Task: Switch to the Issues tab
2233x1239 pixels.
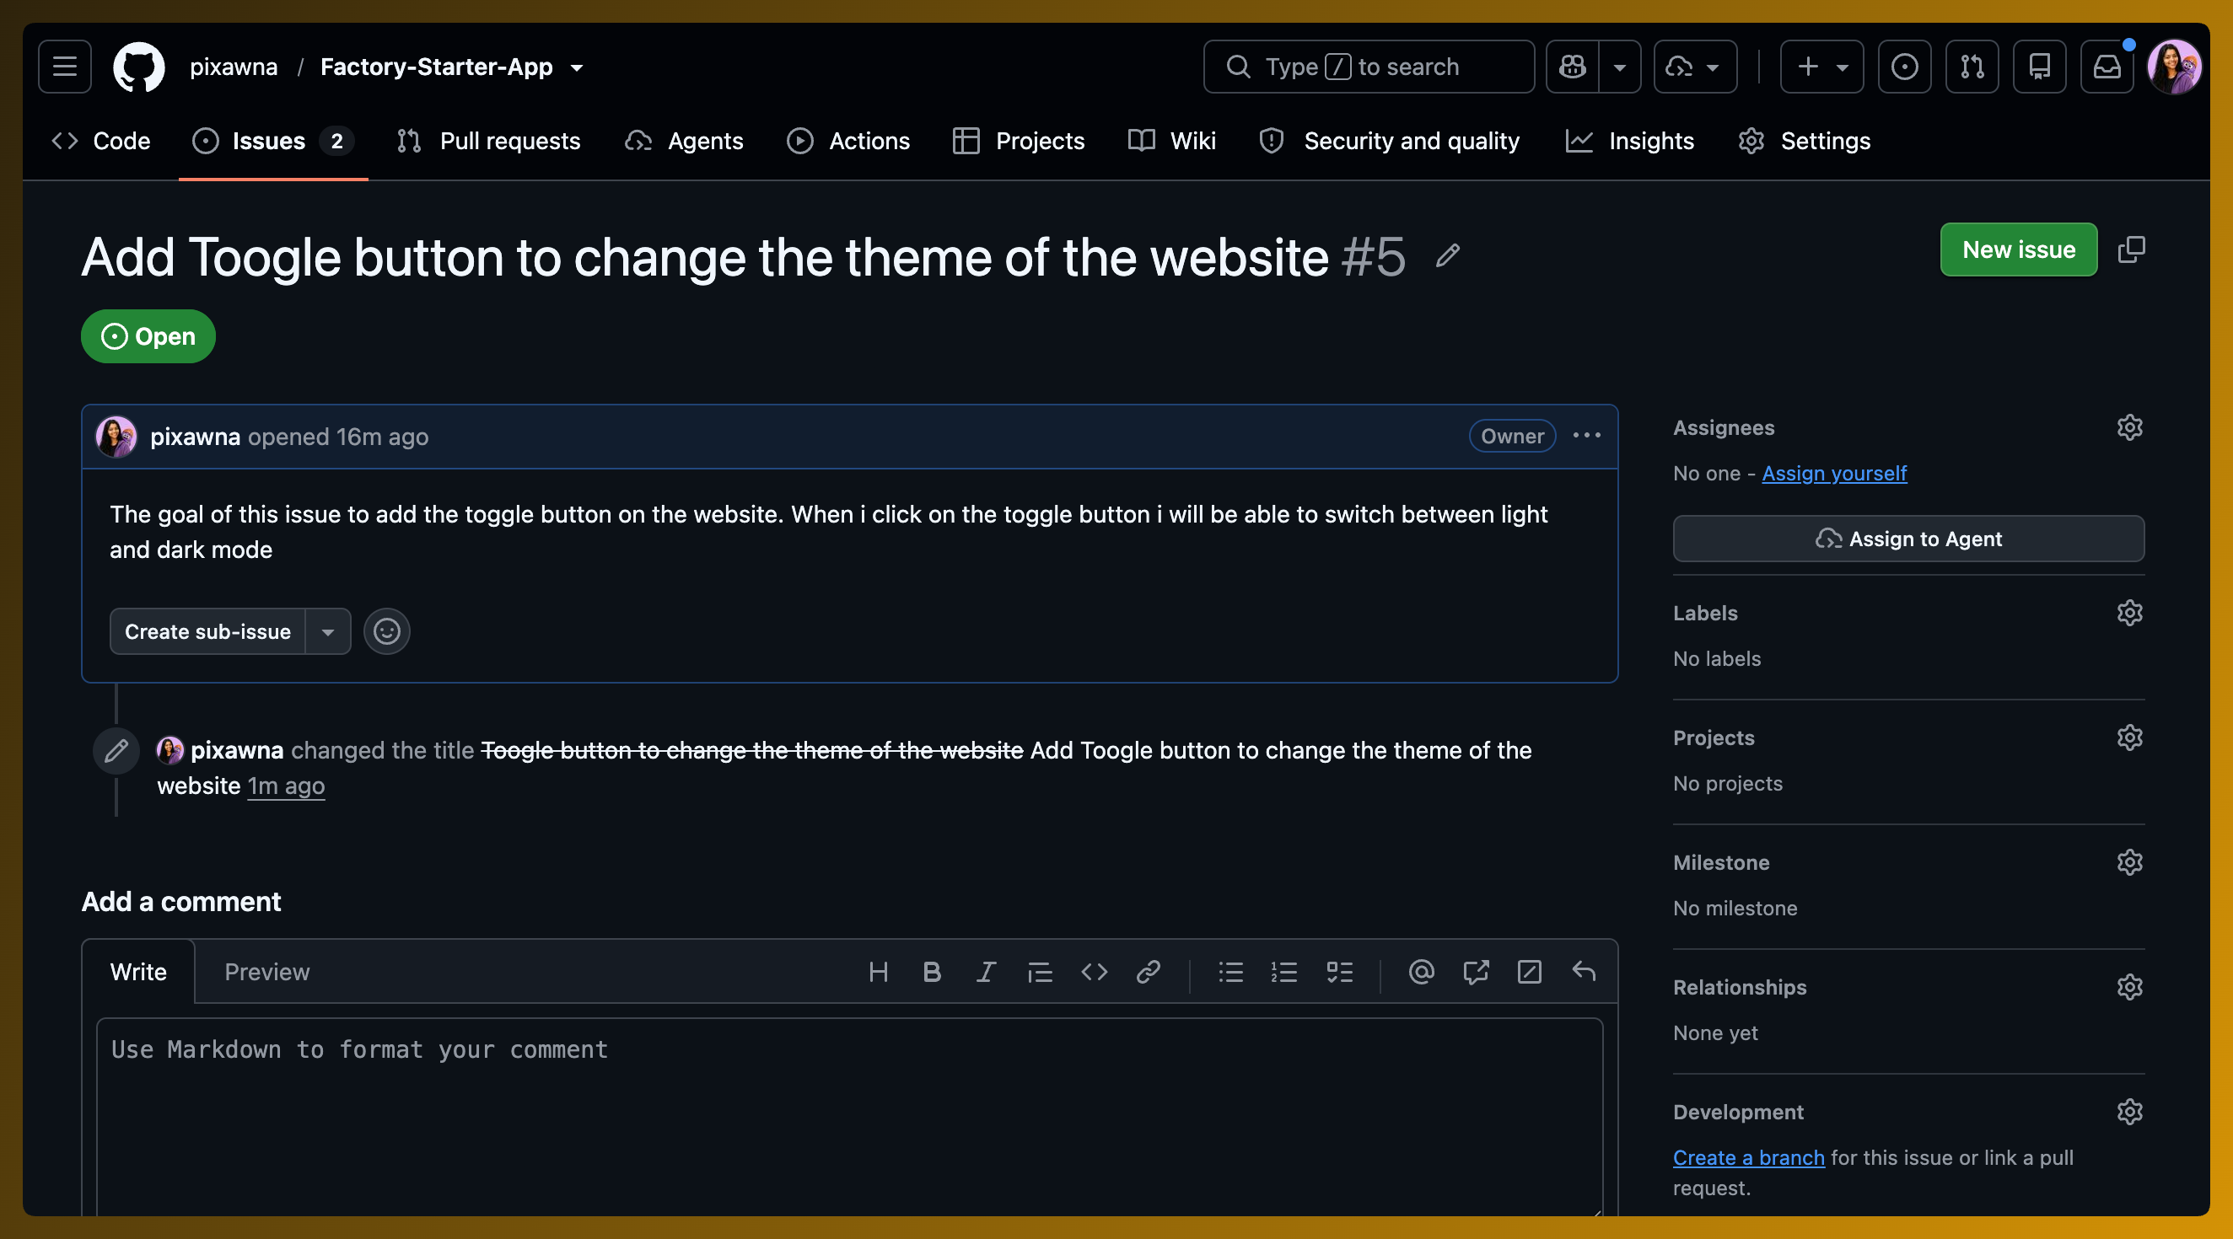Action: 273,141
